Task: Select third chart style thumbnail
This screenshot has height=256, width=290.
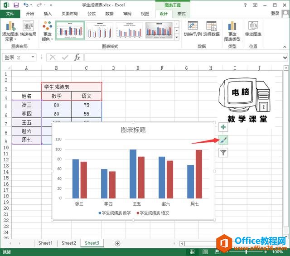Action: 129,30
